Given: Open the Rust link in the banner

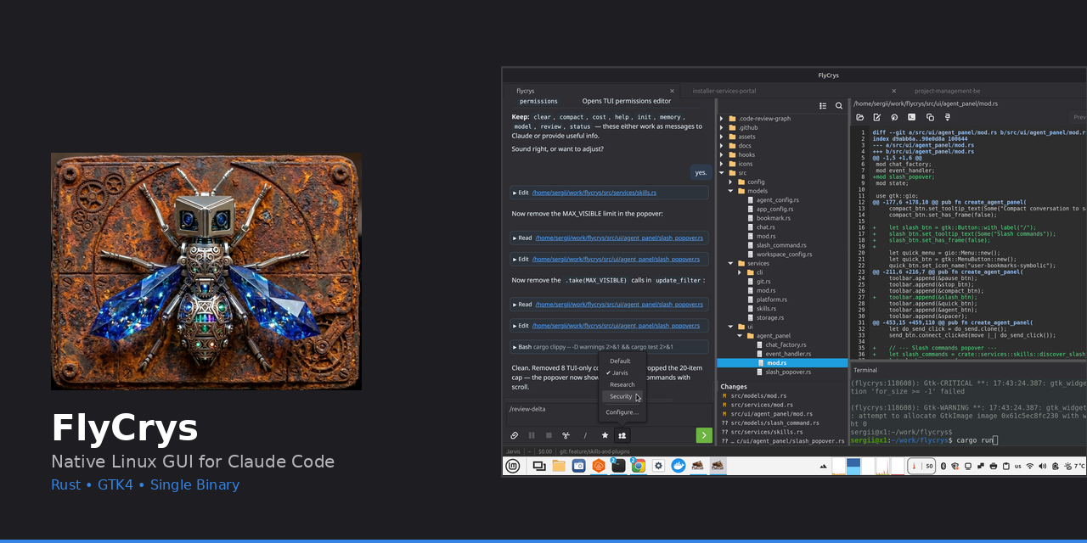Looking at the screenshot, I should tap(65, 484).
